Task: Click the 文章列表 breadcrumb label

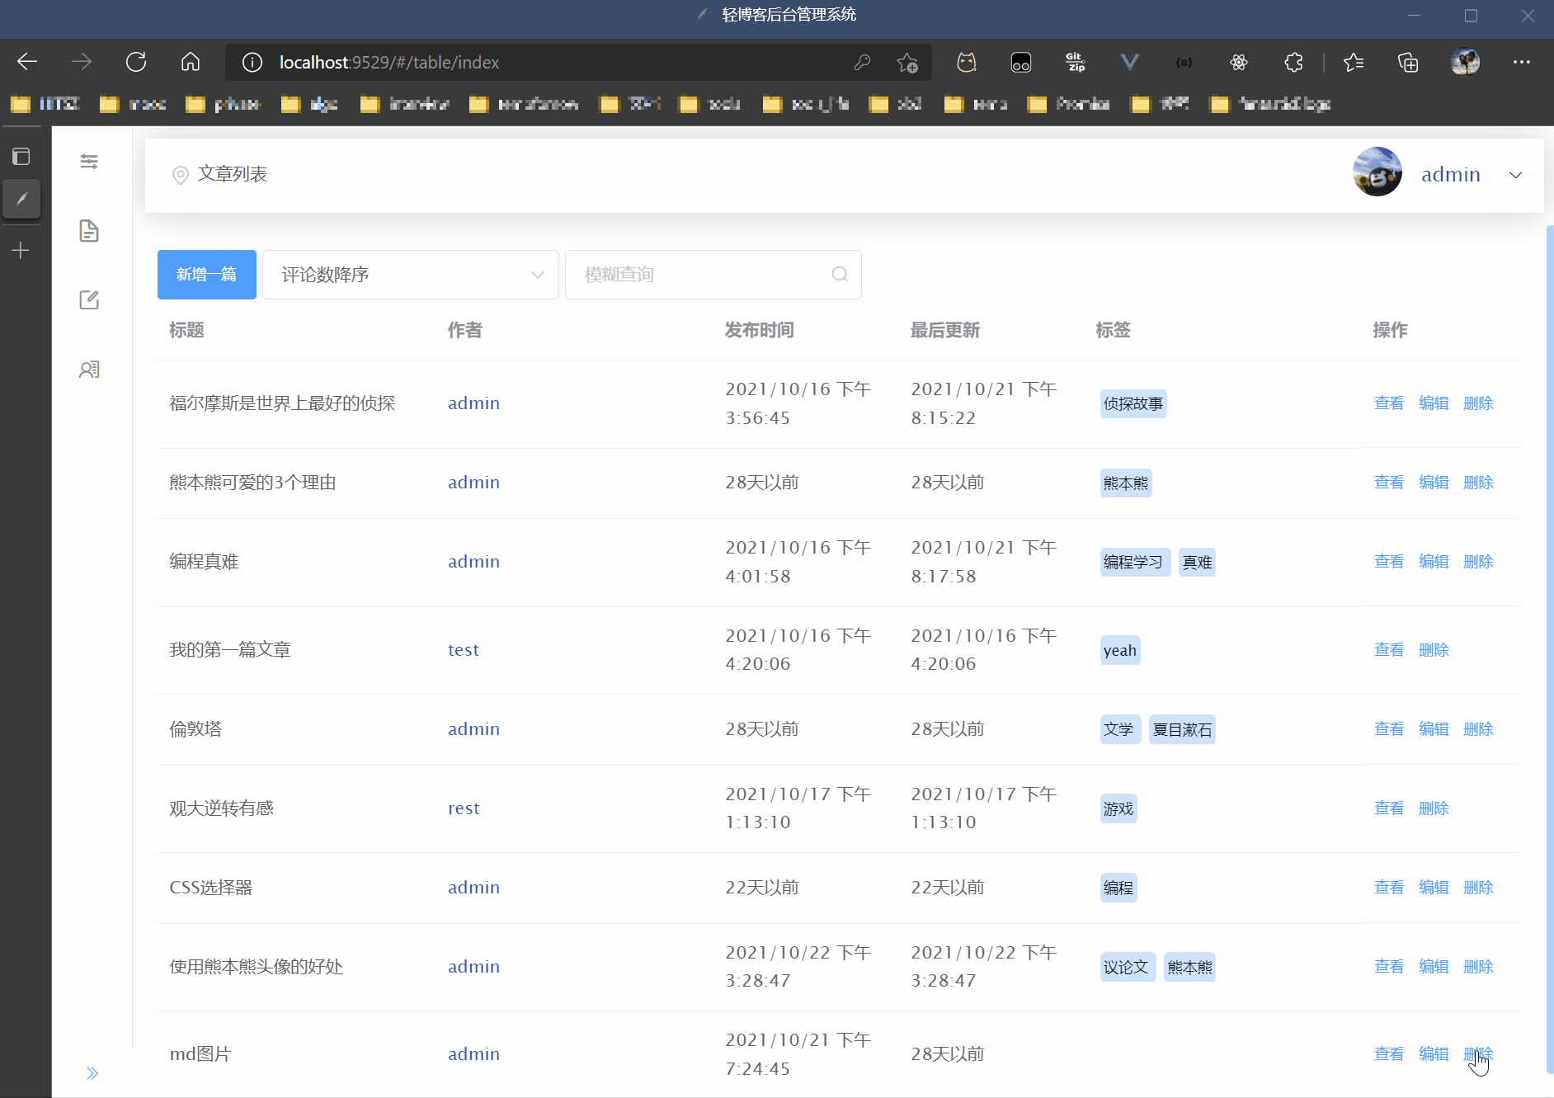Action: (232, 174)
